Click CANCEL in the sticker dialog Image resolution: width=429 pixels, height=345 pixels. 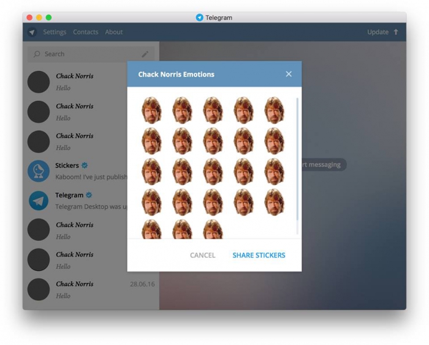[x=203, y=255]
